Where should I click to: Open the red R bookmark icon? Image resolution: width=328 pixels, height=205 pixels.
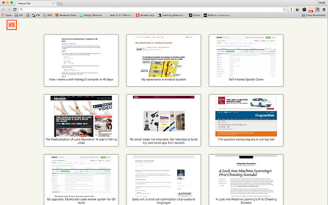tap(137, 15)
